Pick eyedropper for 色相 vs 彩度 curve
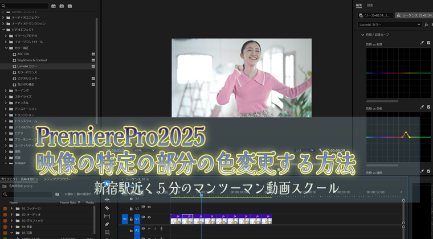The height and width of the screenshot is (239, 433). (x=422, y=43)
